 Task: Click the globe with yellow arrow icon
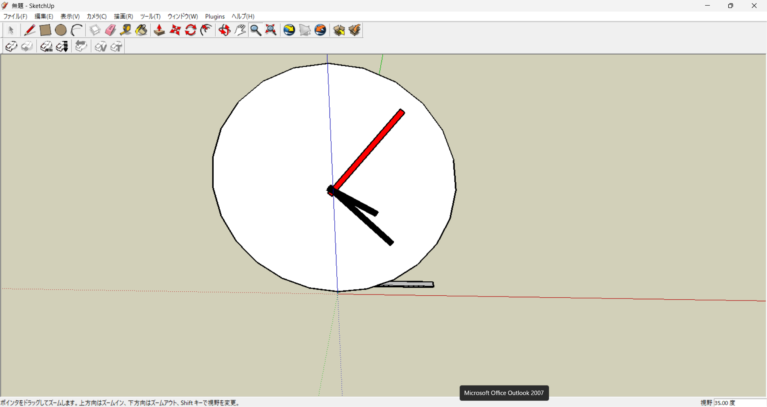tap(289, 30)
